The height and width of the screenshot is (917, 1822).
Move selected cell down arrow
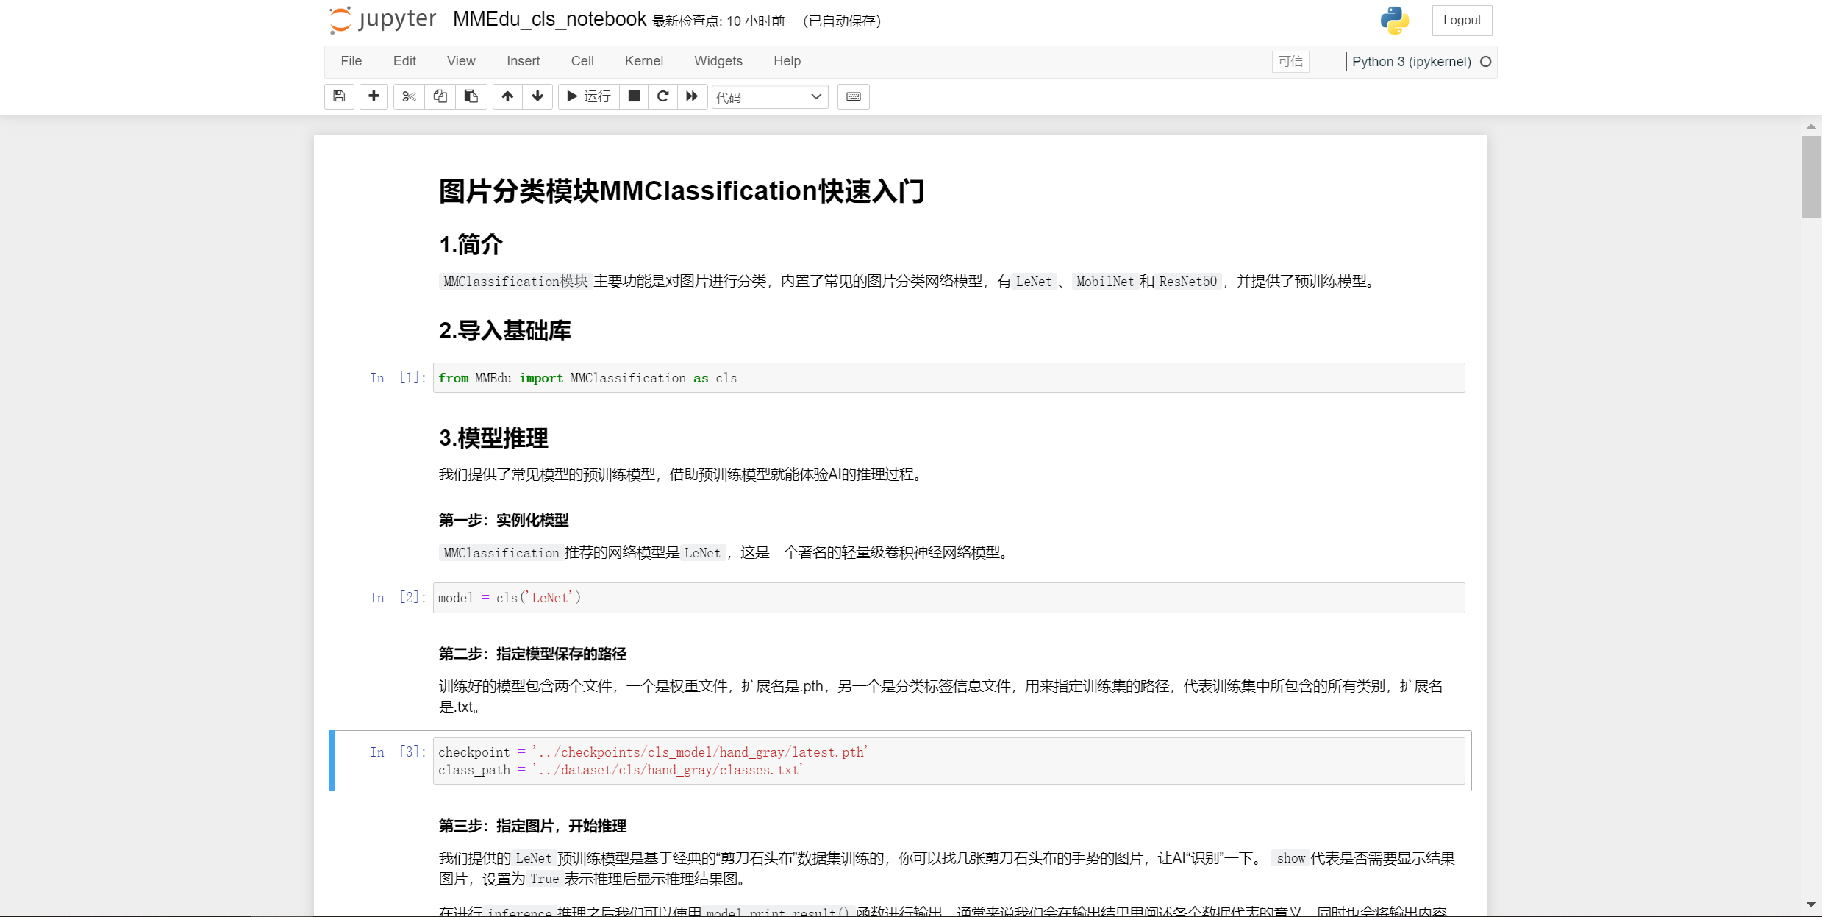coord(537,96)
